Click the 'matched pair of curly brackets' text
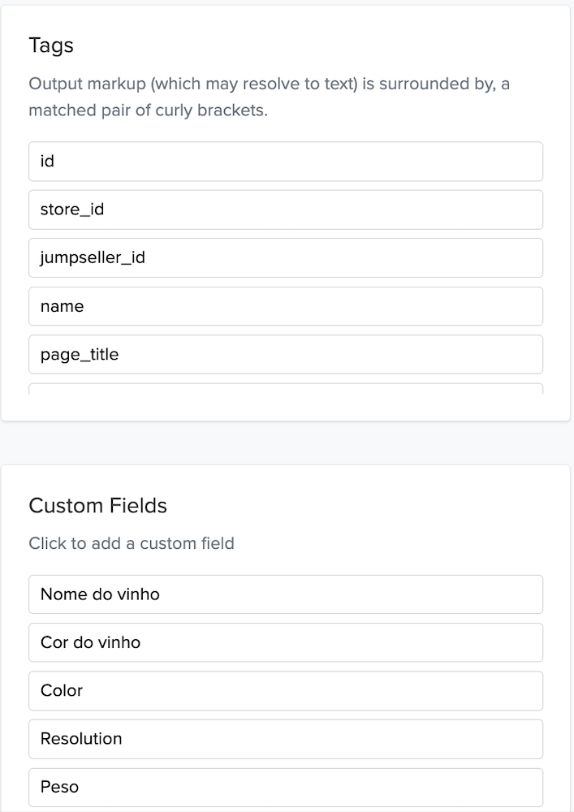 (x=148, y=110)
